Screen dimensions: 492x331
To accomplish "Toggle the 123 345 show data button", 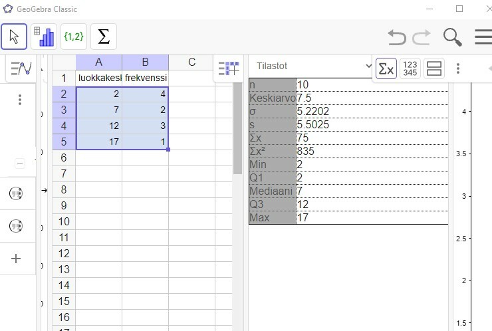I will click(x=410, y=68).
